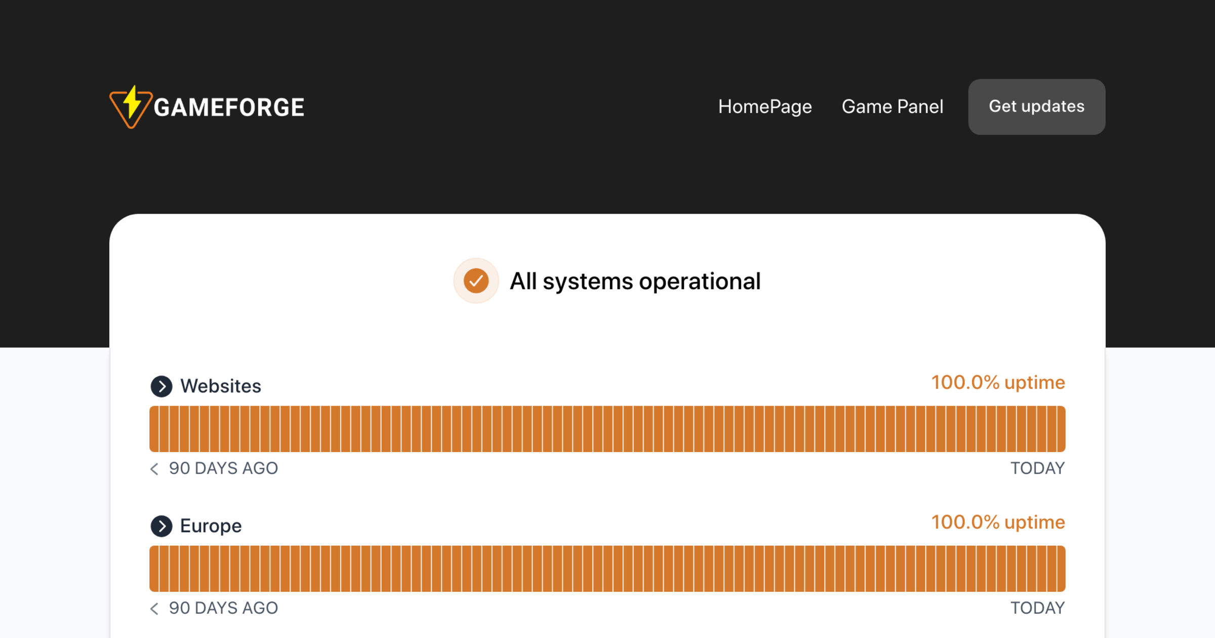Click the rightmost bar segment in Europe uptime

(1060, 568)
